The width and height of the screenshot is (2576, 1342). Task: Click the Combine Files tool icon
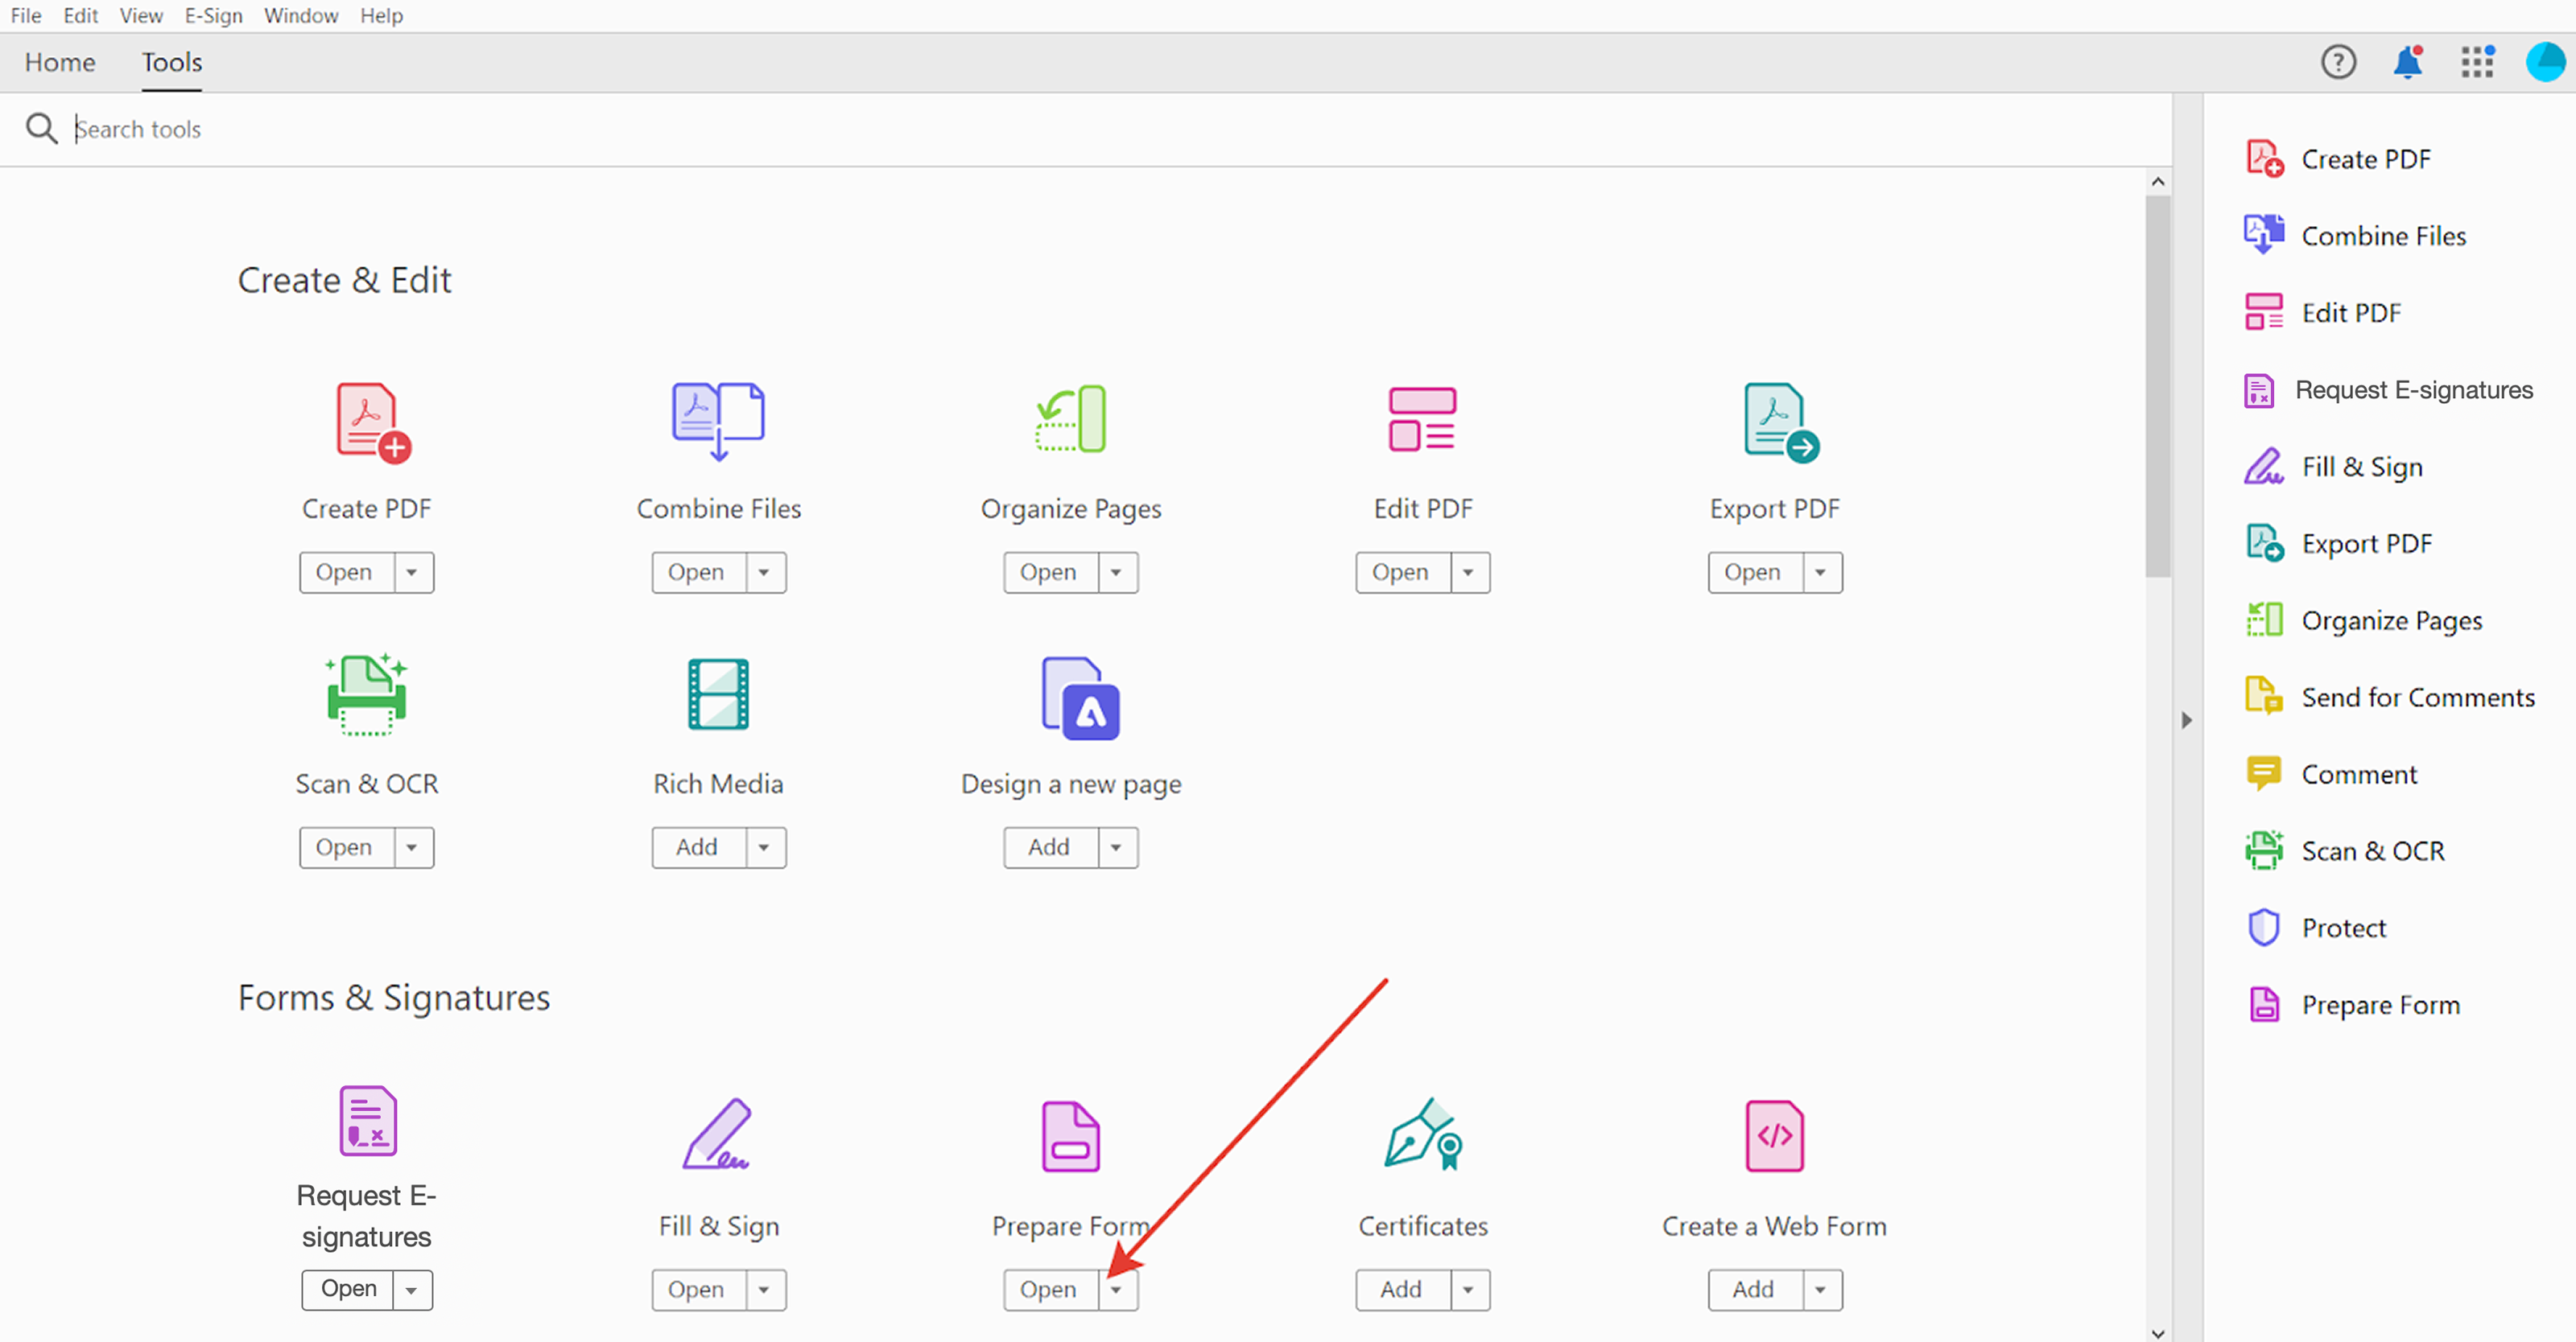(718, 421)
